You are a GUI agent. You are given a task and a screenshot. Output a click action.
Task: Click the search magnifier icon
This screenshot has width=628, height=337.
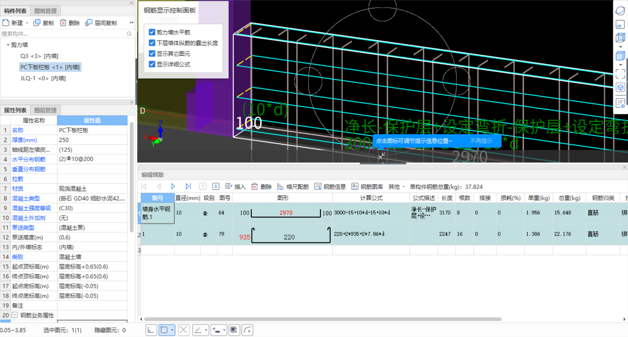point(129,34)
